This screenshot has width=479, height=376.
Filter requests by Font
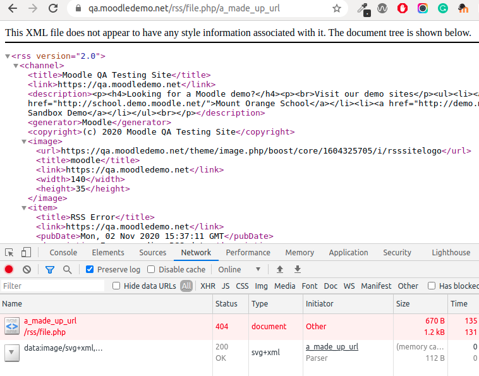click(x=310, y=286)
